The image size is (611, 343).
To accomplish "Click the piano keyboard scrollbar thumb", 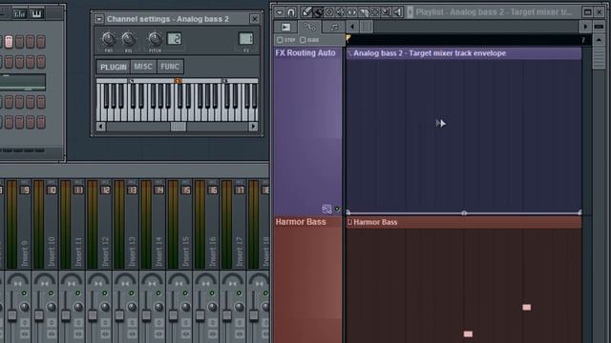I will coord(179,127).
